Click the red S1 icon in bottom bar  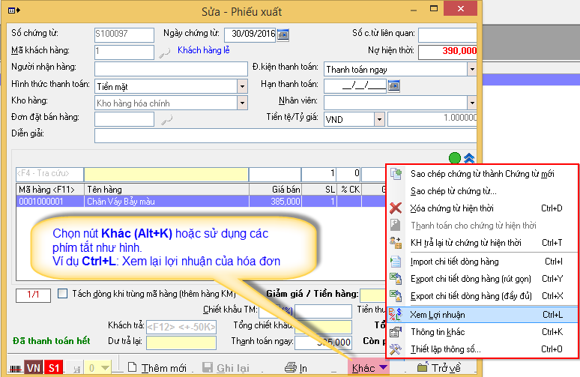(x=55, y=368)
